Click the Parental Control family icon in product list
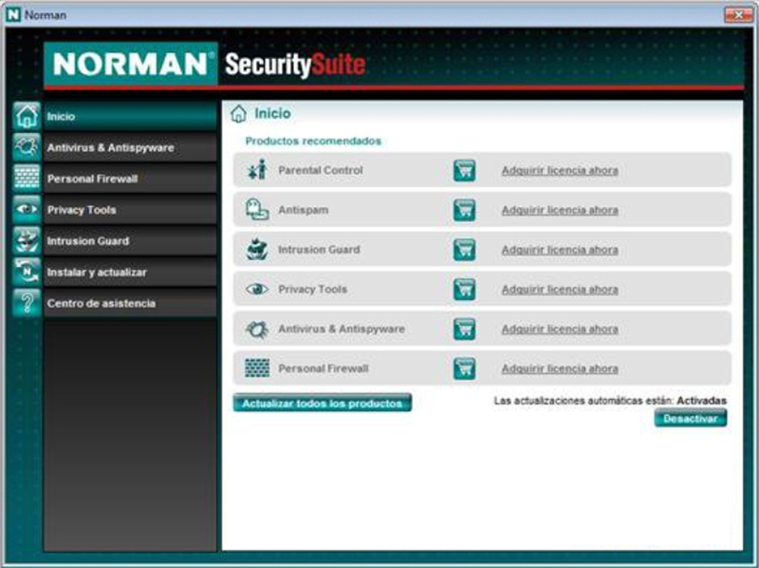The width and height of the screenshot is (759, 568). (x=257, y=170)
